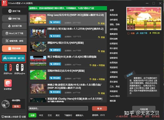Click the user avatar icon
Viewport: 164px width, 120px height.
click(x=6, y=104)
